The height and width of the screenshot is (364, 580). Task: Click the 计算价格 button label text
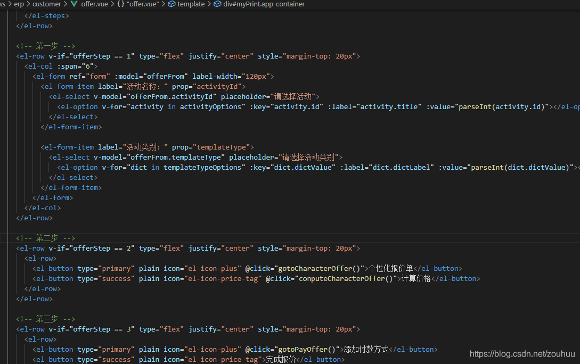click(416, 279)
